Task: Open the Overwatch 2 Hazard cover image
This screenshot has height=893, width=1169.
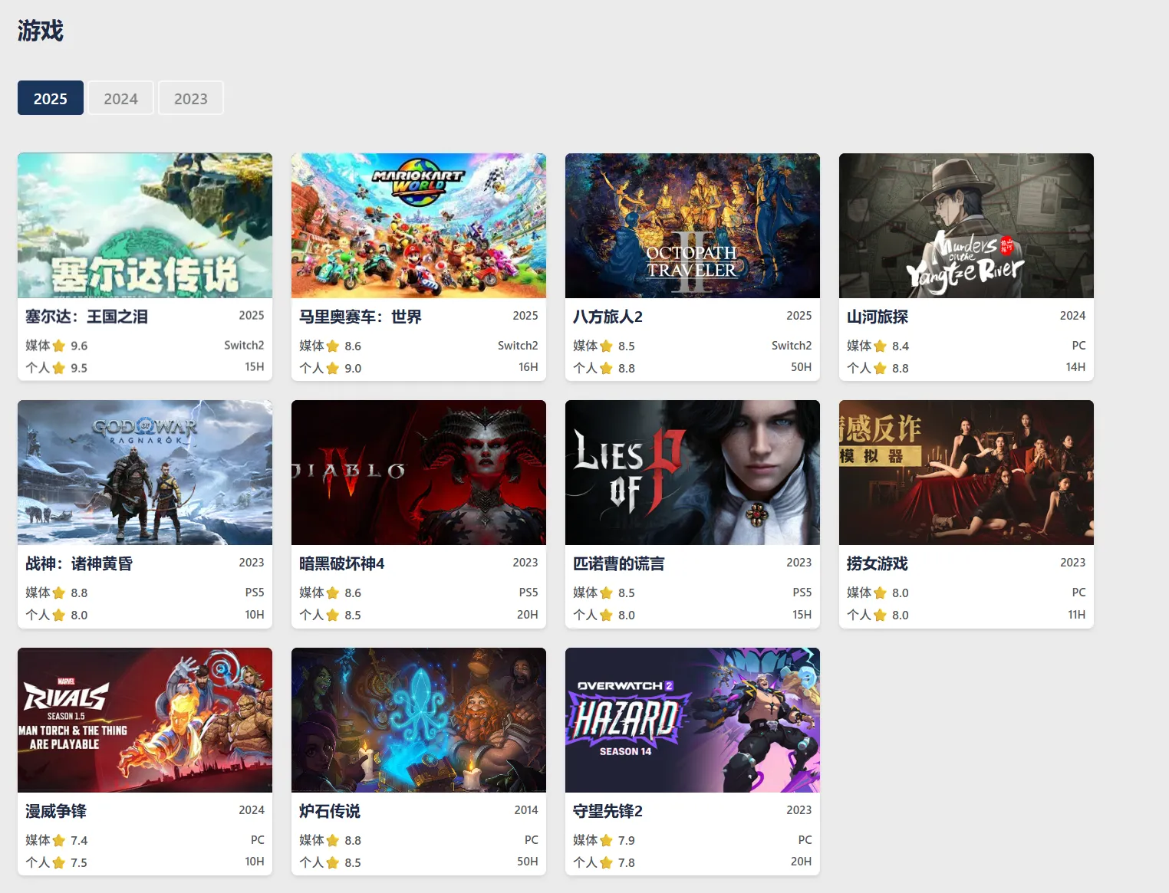Action: pyautogui.click(x=693, y=720)
